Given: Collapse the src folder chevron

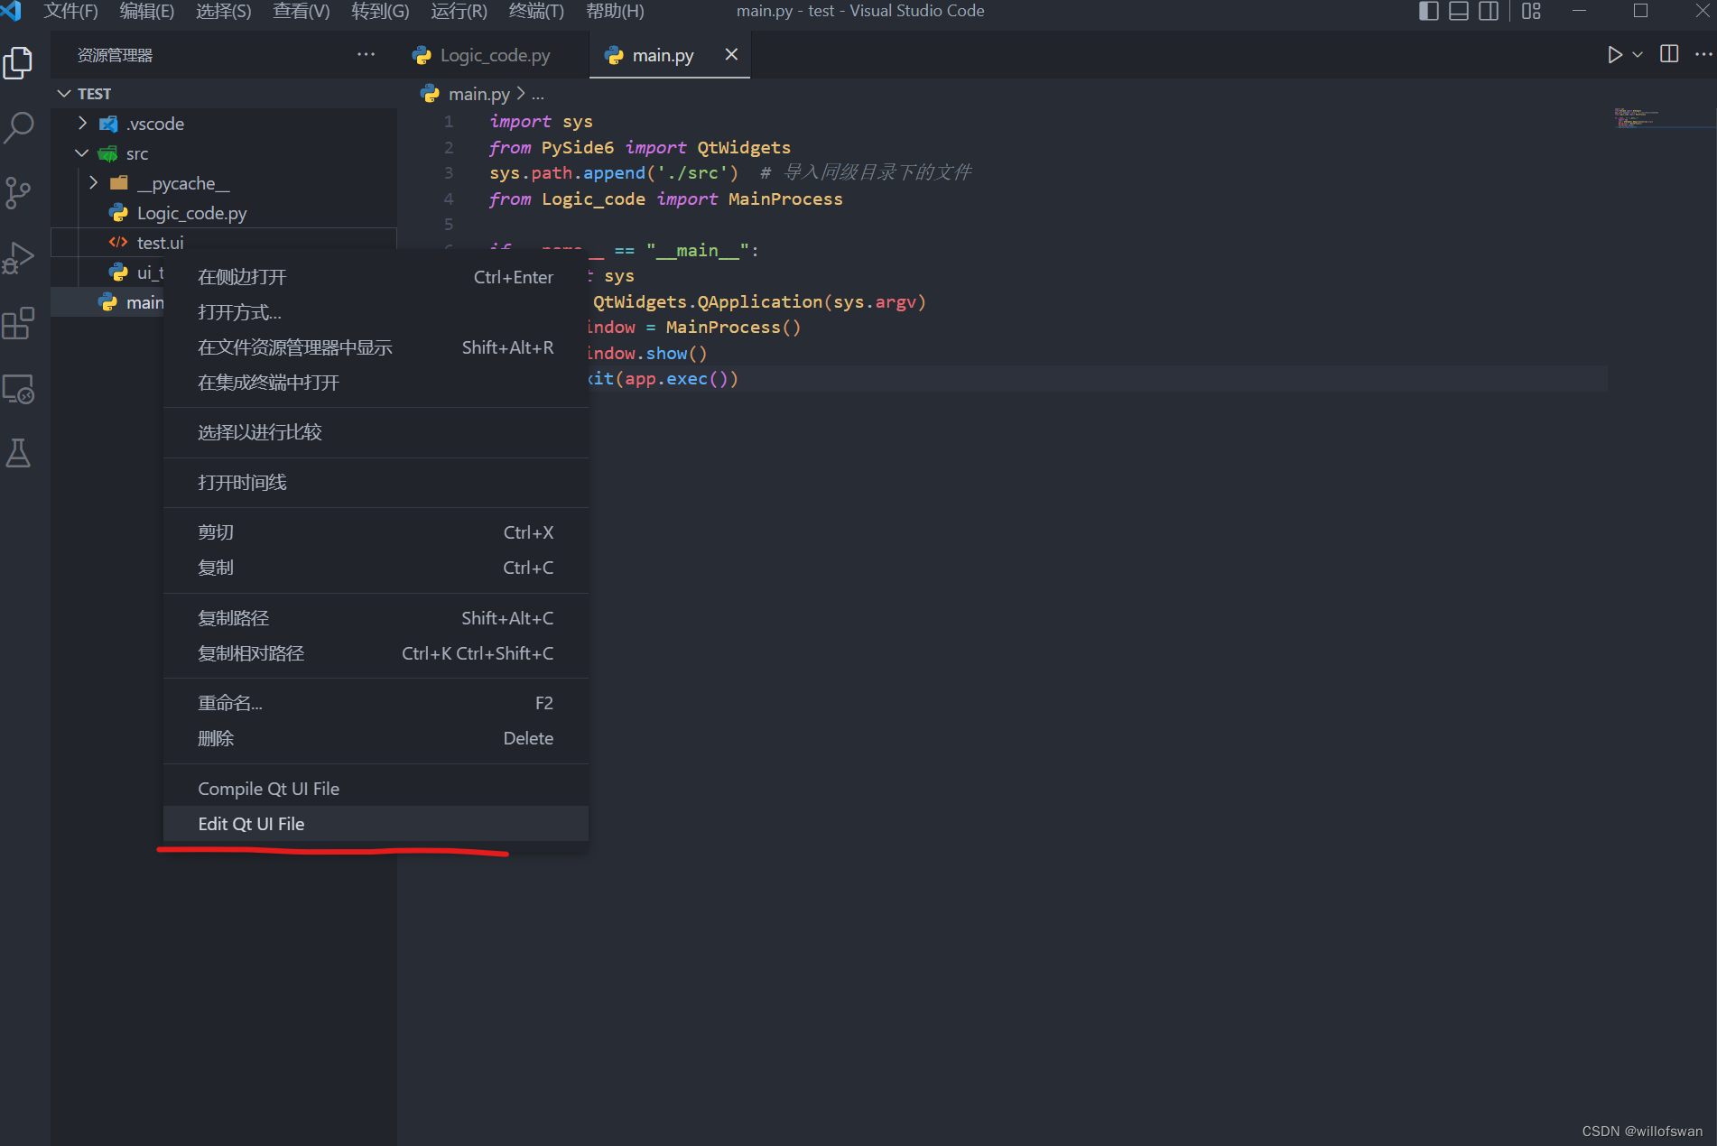Looking at the screenshot, I should [82, 153].
